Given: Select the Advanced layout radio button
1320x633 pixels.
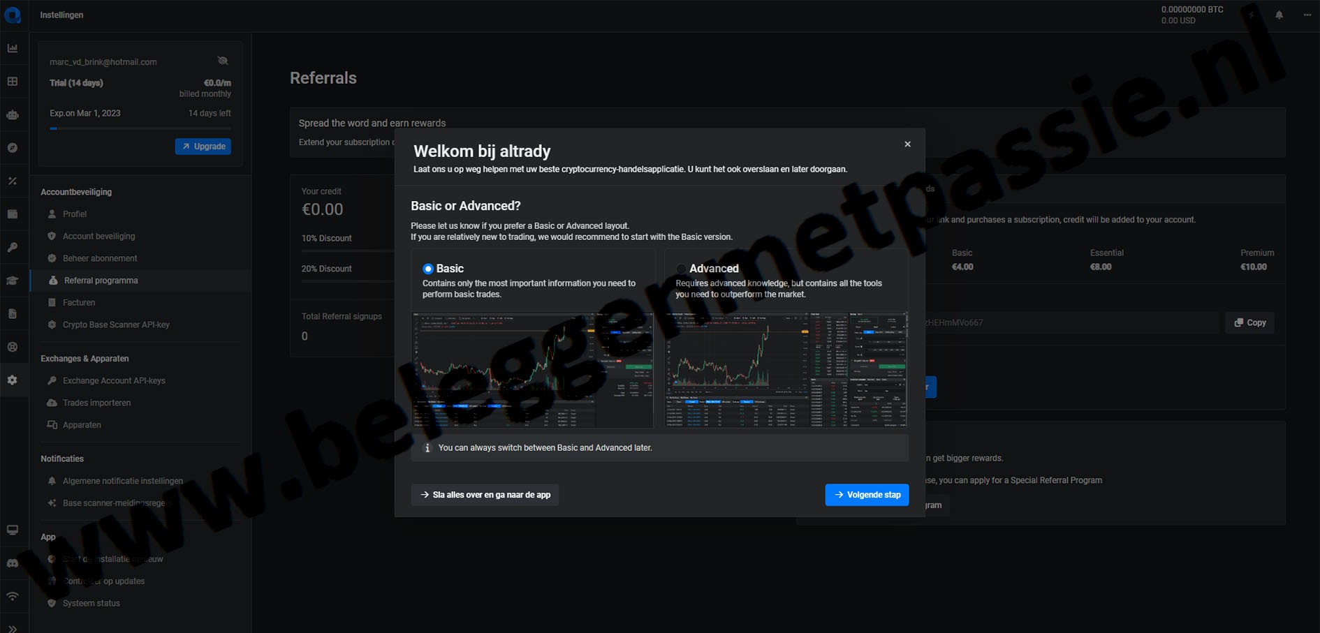Looking at the screenshot, I should click(x=681, y=269).
